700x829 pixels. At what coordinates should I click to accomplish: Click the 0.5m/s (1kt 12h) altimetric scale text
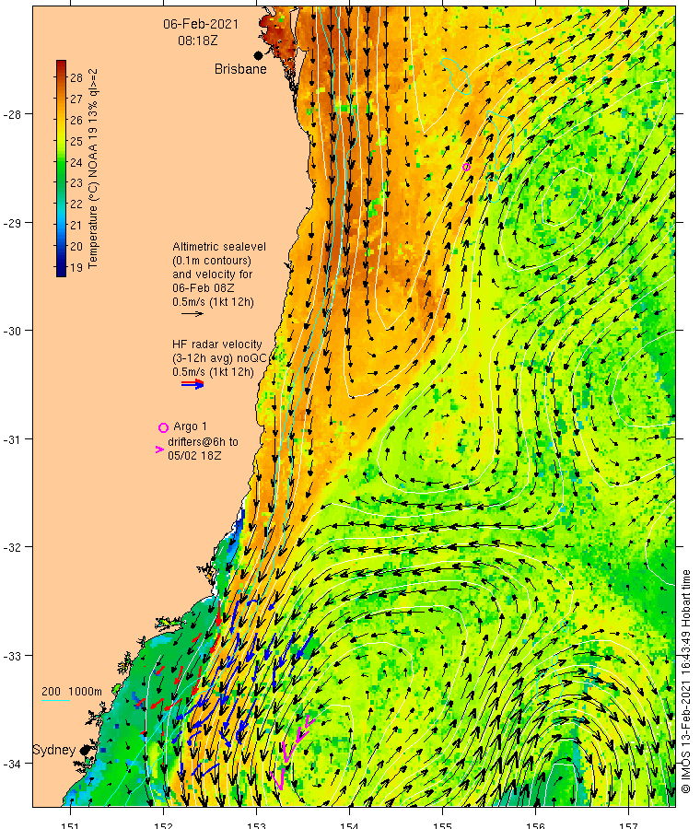[213, 302]
